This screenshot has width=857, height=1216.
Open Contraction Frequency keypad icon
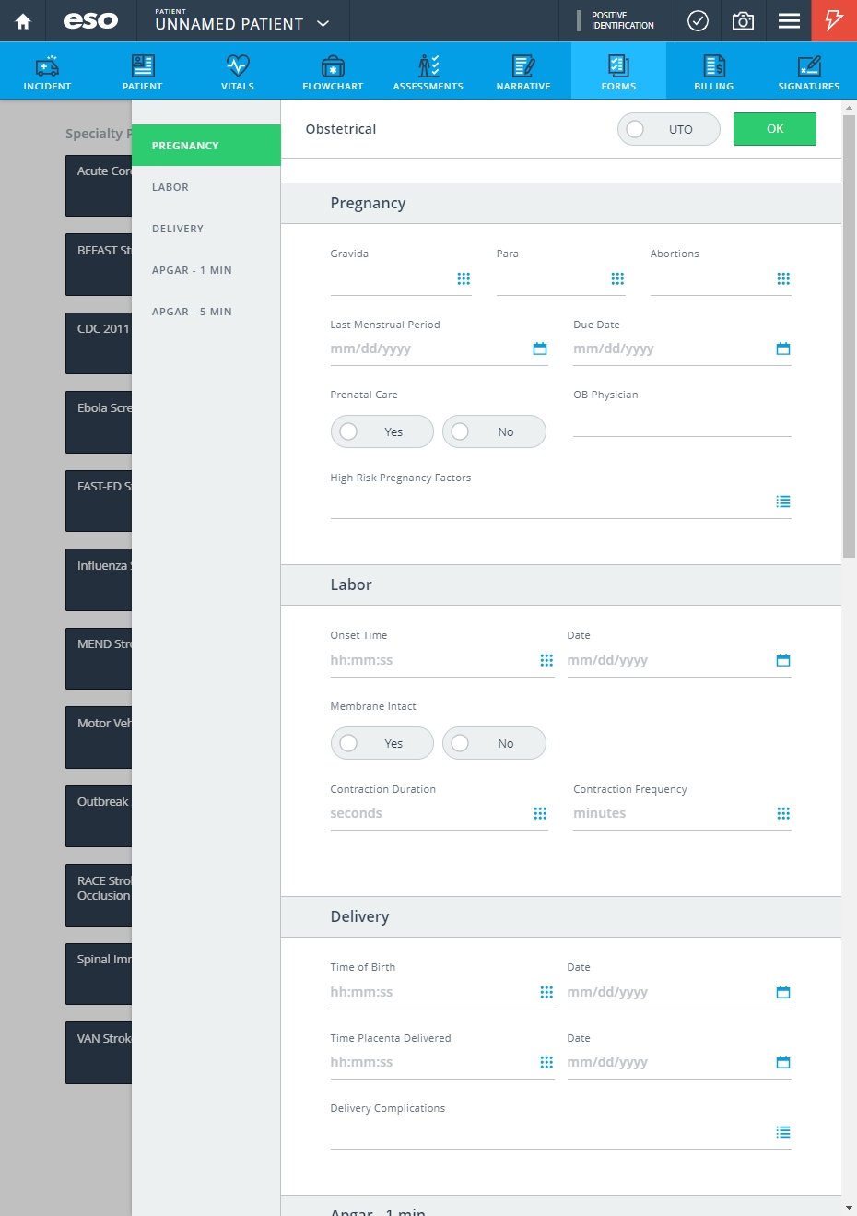(x=783, y=813)
